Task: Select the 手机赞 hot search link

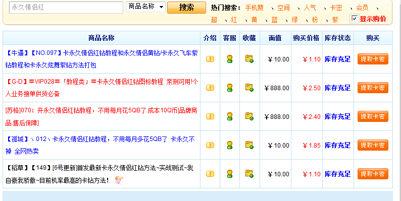Action: point(254,8)
